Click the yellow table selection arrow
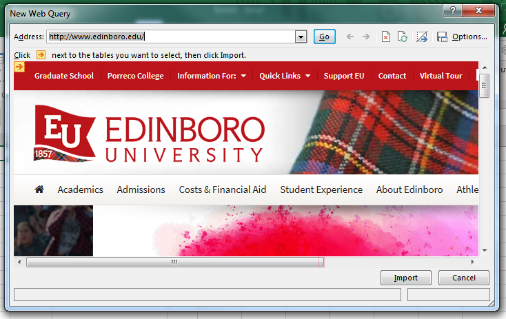 point(19,67)
